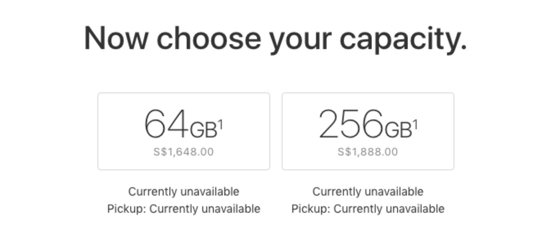Select the 64GB capacity option
This screenshot has width=551, height=252.
[184, 131]
